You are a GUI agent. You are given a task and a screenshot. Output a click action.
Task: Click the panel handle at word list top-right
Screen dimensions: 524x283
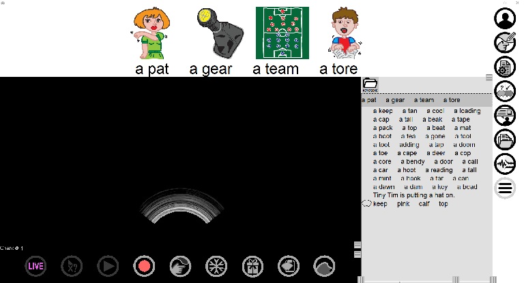click(x=489, y=78)
